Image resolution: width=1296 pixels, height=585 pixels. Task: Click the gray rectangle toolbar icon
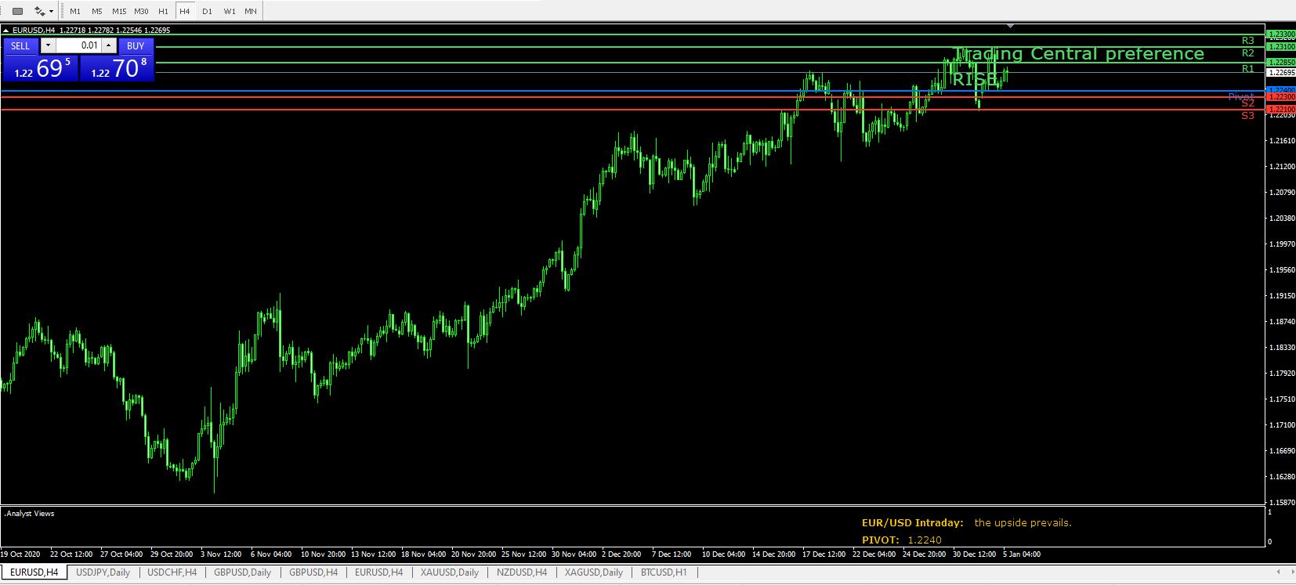(18, 11)
